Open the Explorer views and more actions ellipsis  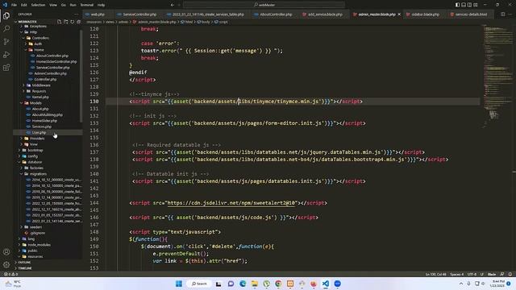76,14
